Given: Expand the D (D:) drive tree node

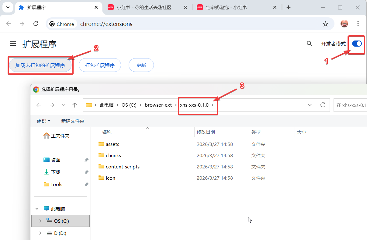Looking at the screenshot, I should 40,233.
